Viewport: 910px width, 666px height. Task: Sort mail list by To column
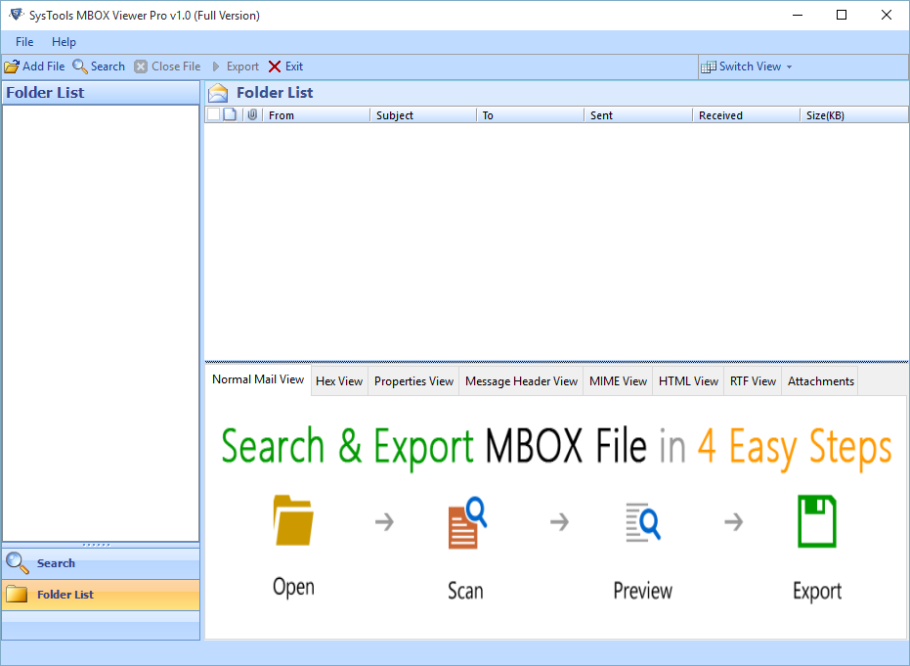[x=531, y=115]
